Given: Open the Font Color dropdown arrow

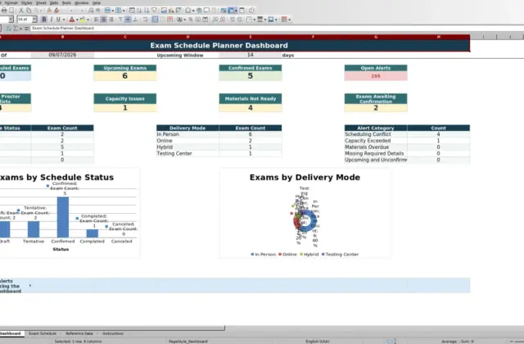Looking at the screenshot, I should click(x=77, y=20).
